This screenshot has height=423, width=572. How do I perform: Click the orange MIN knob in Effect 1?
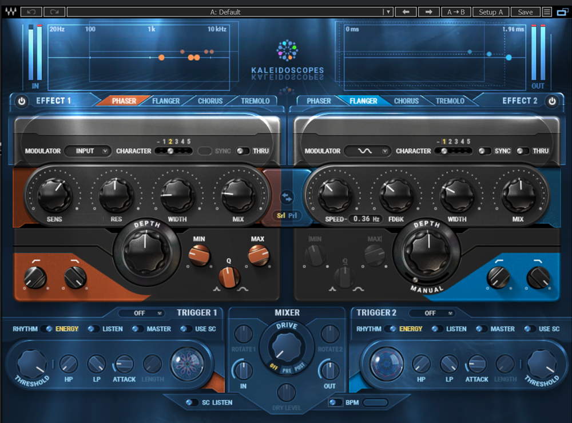199,255
